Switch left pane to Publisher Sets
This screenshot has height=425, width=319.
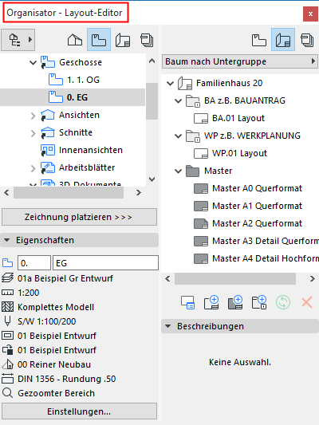(x=147, y=40)
